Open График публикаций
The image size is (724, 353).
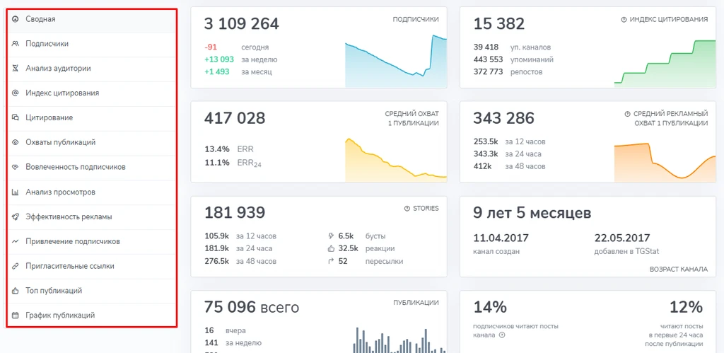91,316
